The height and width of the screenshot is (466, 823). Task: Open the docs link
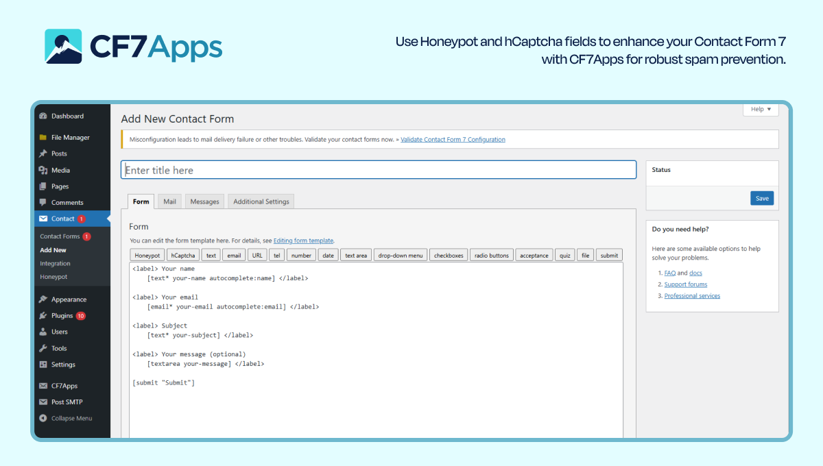click(695, 273)
